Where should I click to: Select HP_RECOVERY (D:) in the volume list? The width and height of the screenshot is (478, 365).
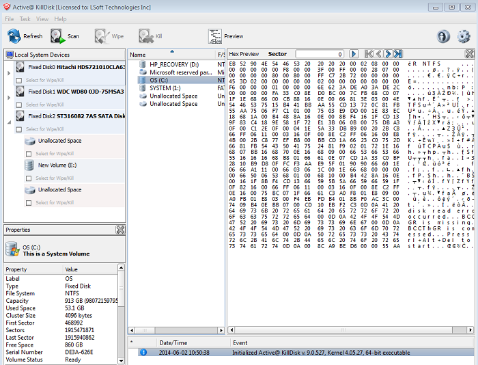pos(174,64)
